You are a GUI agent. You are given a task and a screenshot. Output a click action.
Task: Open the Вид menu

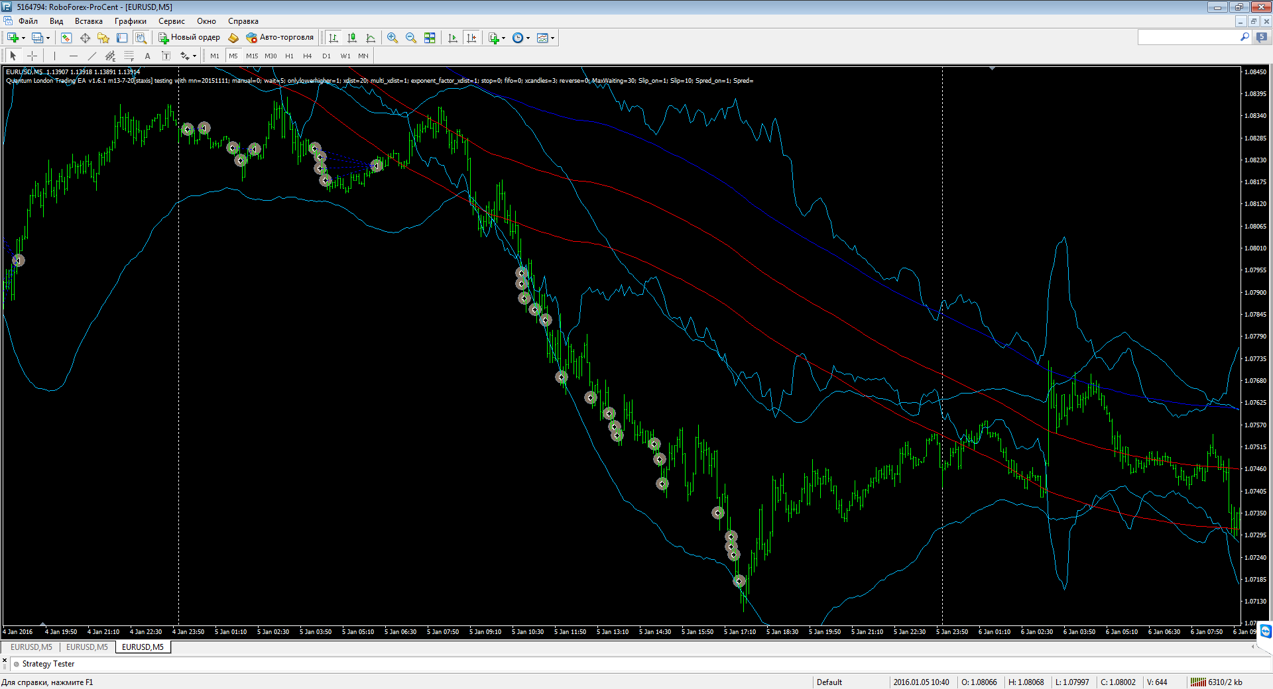[x=56, y=21]
